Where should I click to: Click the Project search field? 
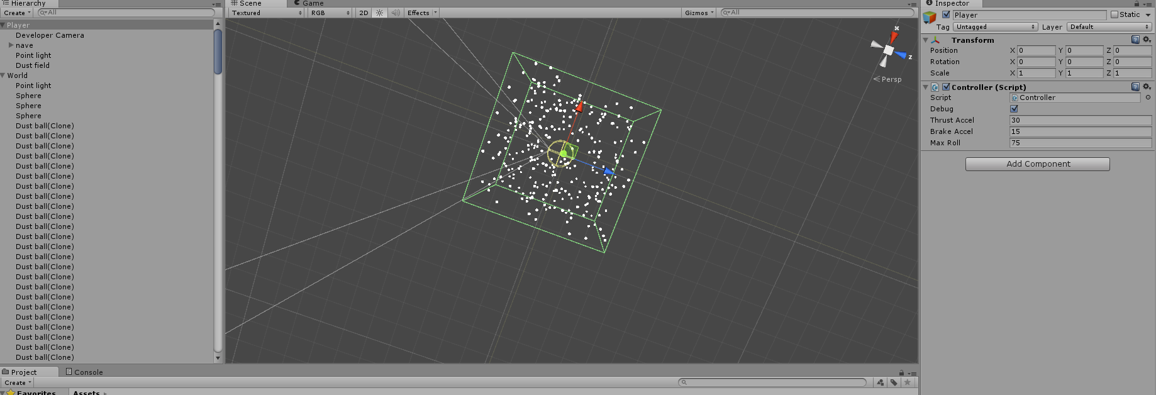pos(772,382)
